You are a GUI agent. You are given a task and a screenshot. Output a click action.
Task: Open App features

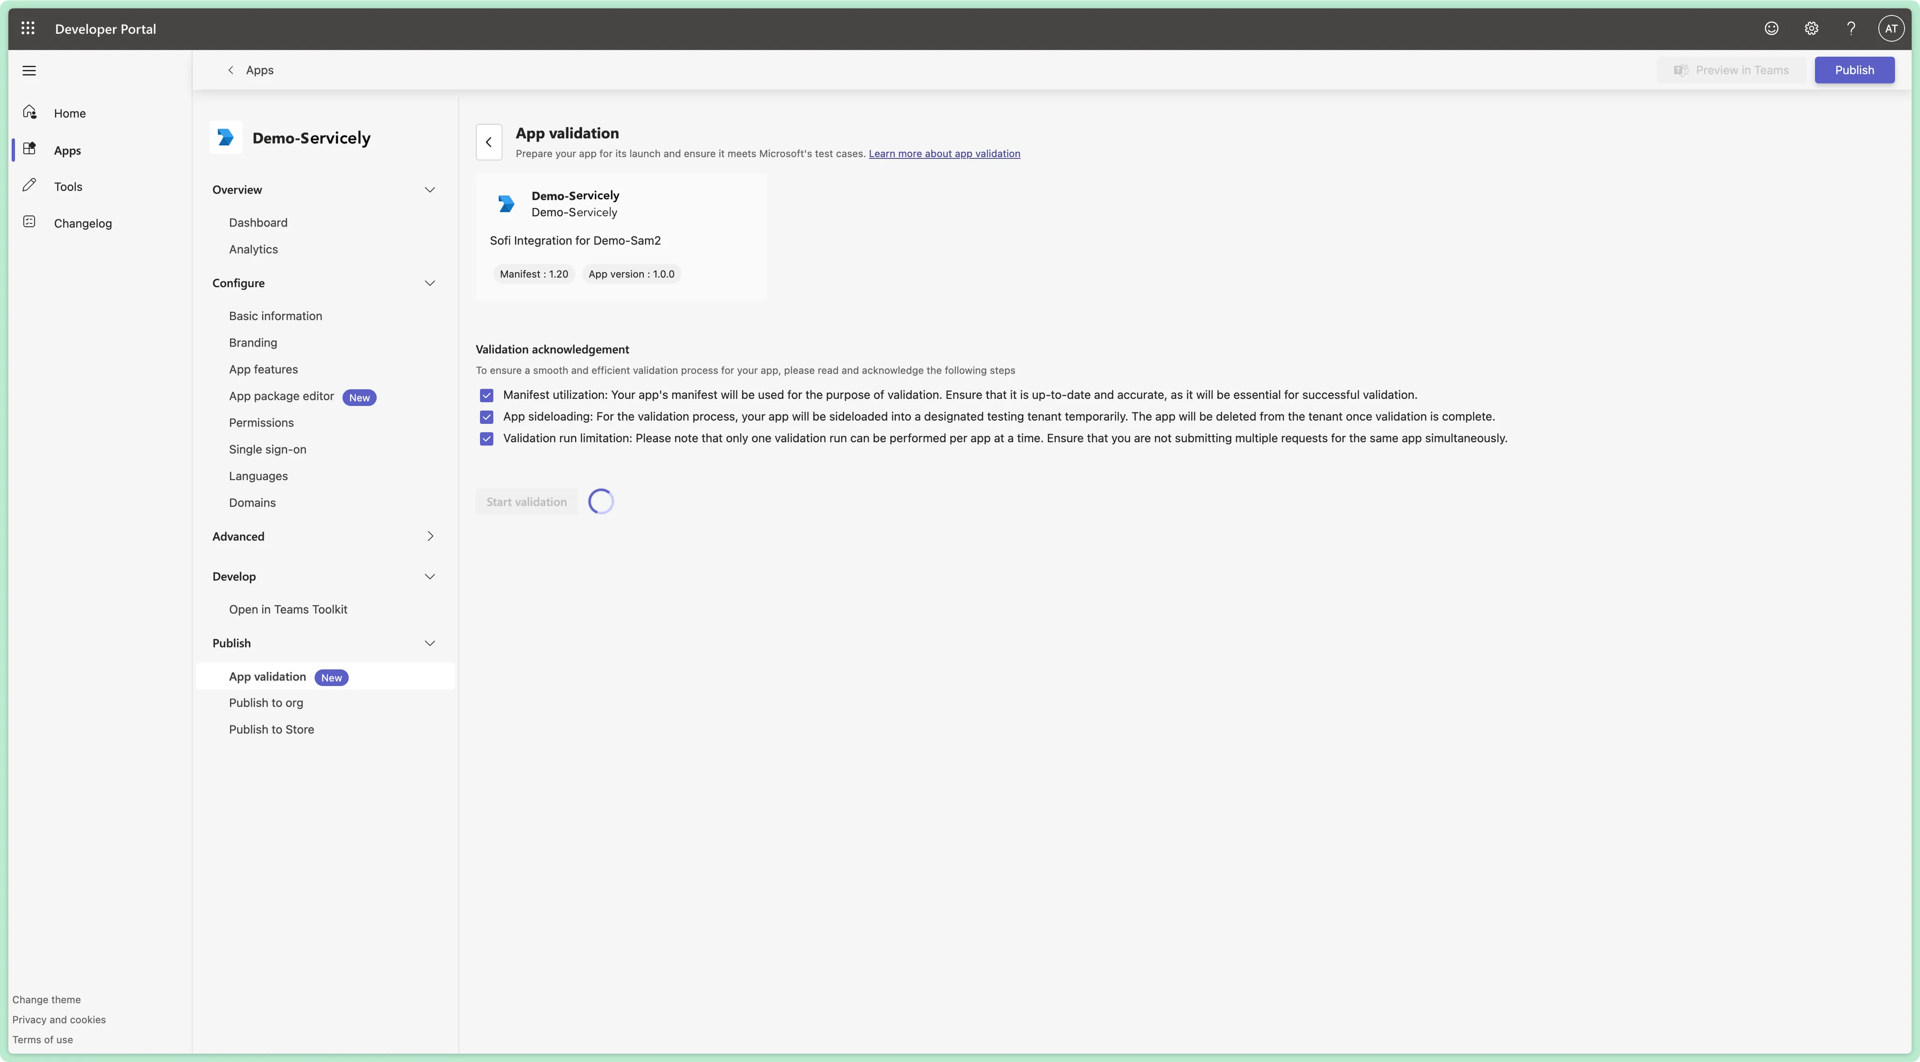pyautogui.click(x=263, y=369)
